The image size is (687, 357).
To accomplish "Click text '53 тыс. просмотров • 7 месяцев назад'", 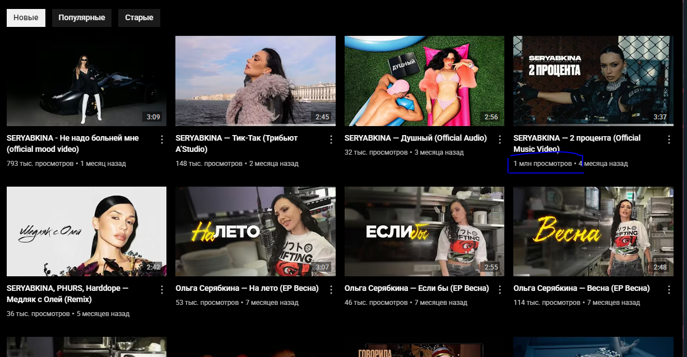I will click(237, 303).
